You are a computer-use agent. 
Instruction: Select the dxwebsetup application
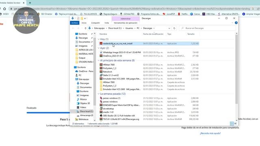108,109
